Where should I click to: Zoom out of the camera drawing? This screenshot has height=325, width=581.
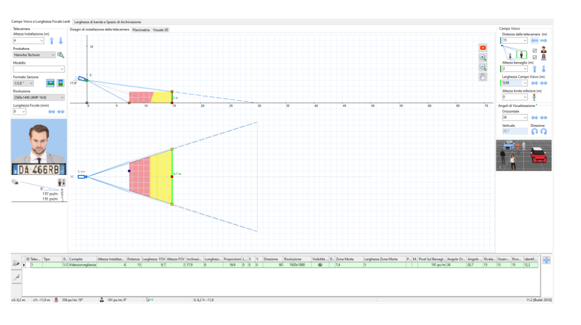click(x=483, y=67)
